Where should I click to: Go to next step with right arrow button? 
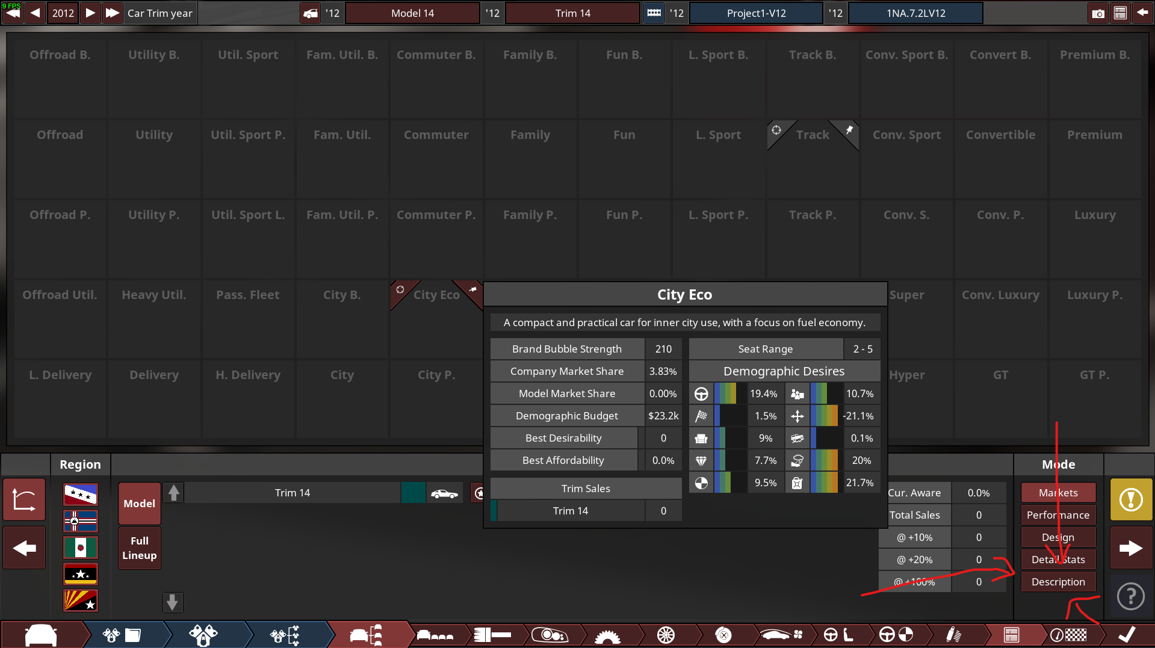click(1131, 548)
